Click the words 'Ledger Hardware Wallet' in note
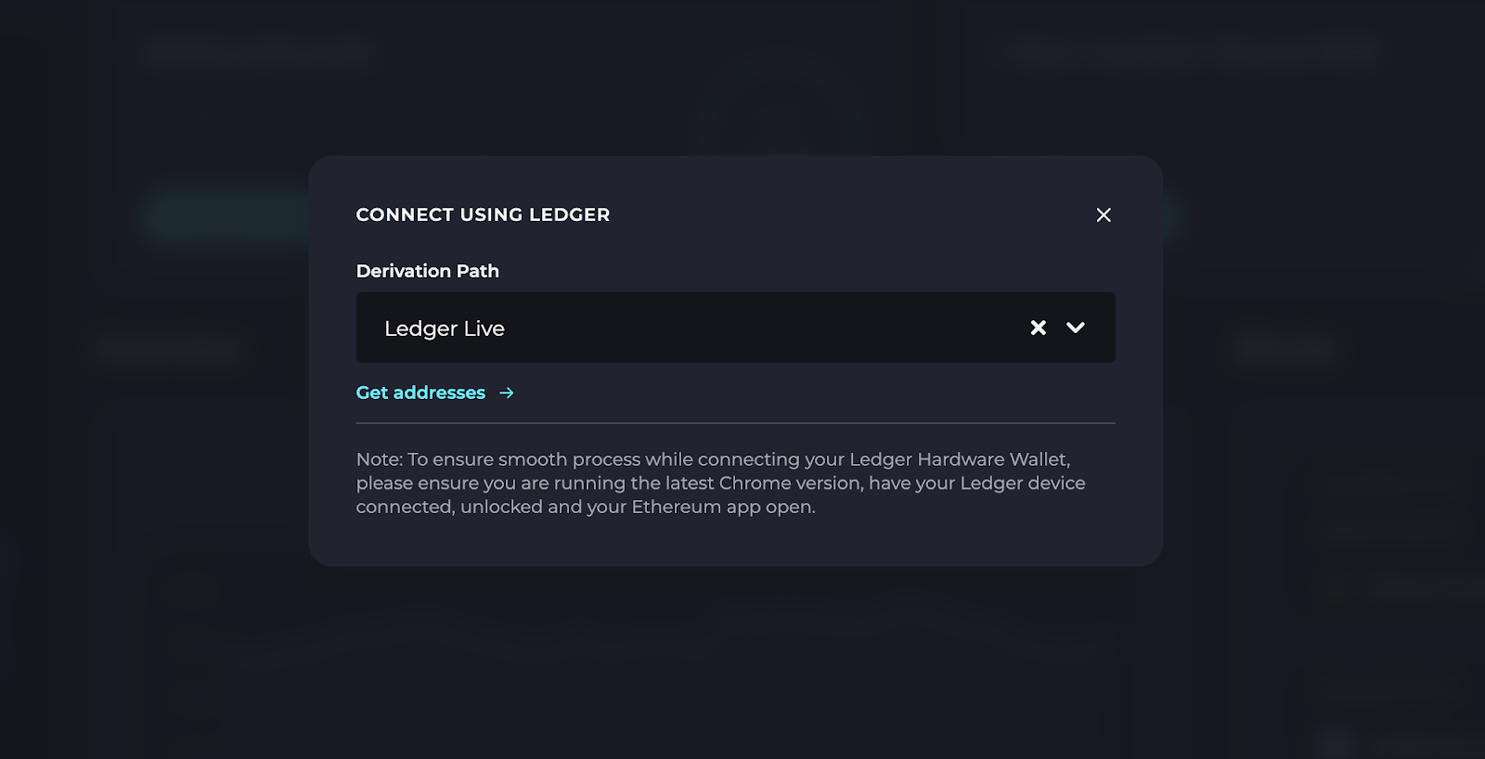The height and width of the screenshot is (759, 1485). (959, 459)
